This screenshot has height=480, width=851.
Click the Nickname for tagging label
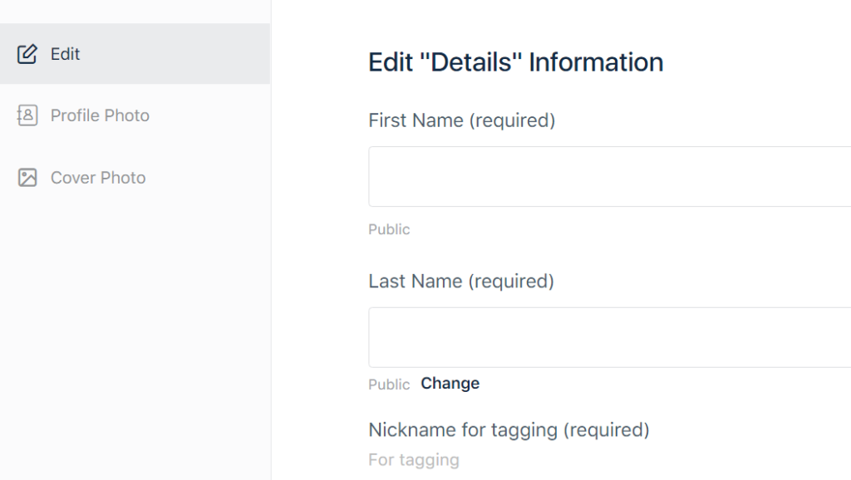pyautogui.click(x=509, y=430)
